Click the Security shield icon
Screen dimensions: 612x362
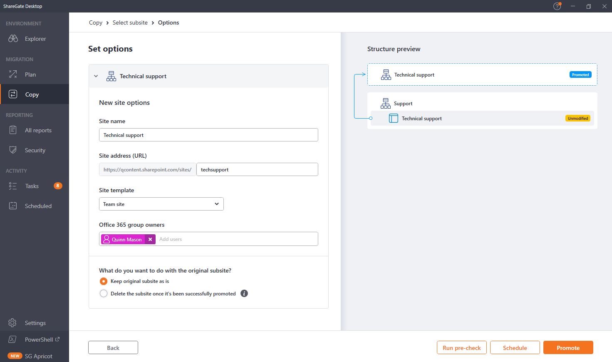point(13,150)
